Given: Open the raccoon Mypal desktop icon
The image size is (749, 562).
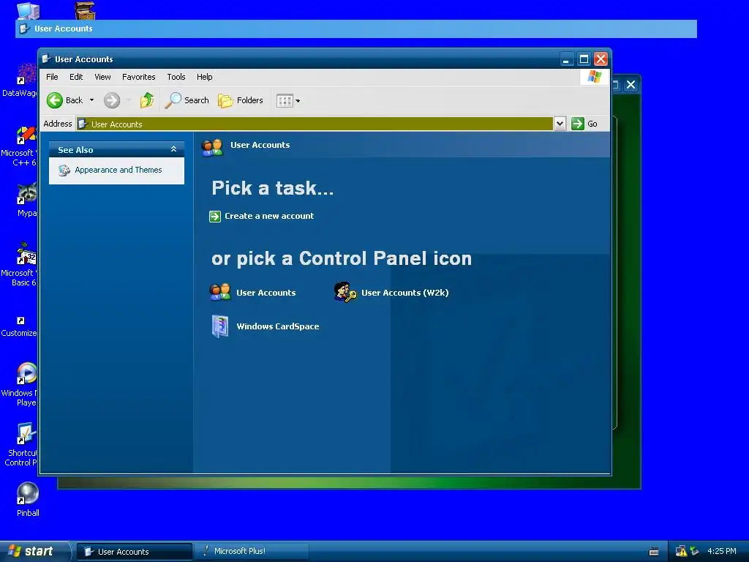Looking at the screenshot, I should [27, 193].
